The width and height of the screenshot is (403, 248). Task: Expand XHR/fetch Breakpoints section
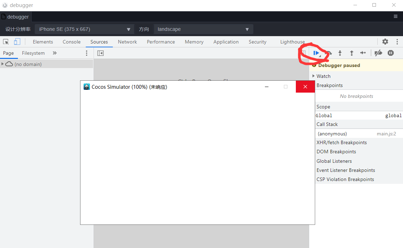pyautogui.click(x=342, y=143)
